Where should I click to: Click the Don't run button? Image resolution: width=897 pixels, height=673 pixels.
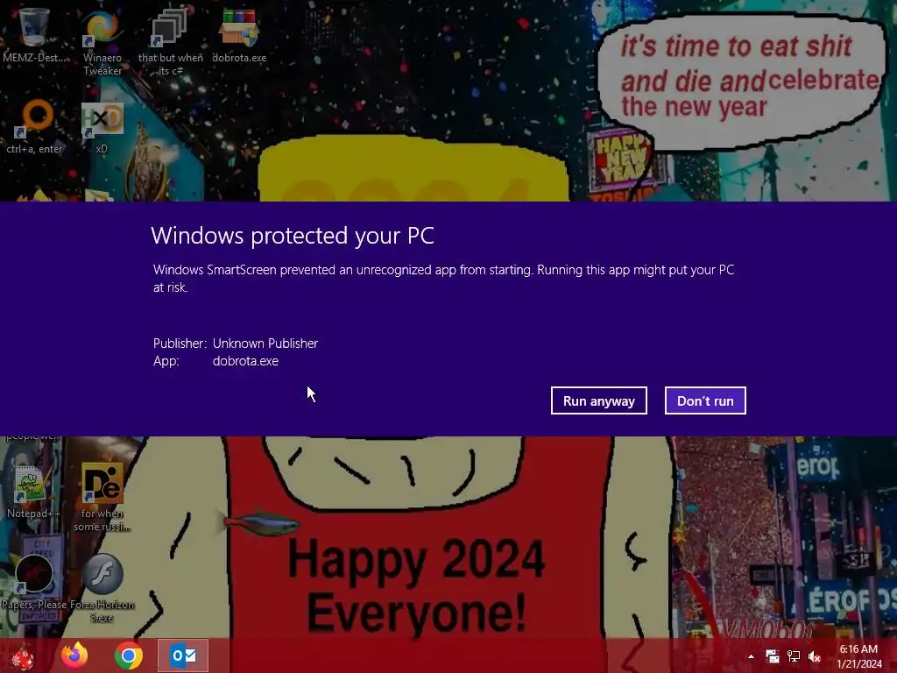(x=705, y=400)
